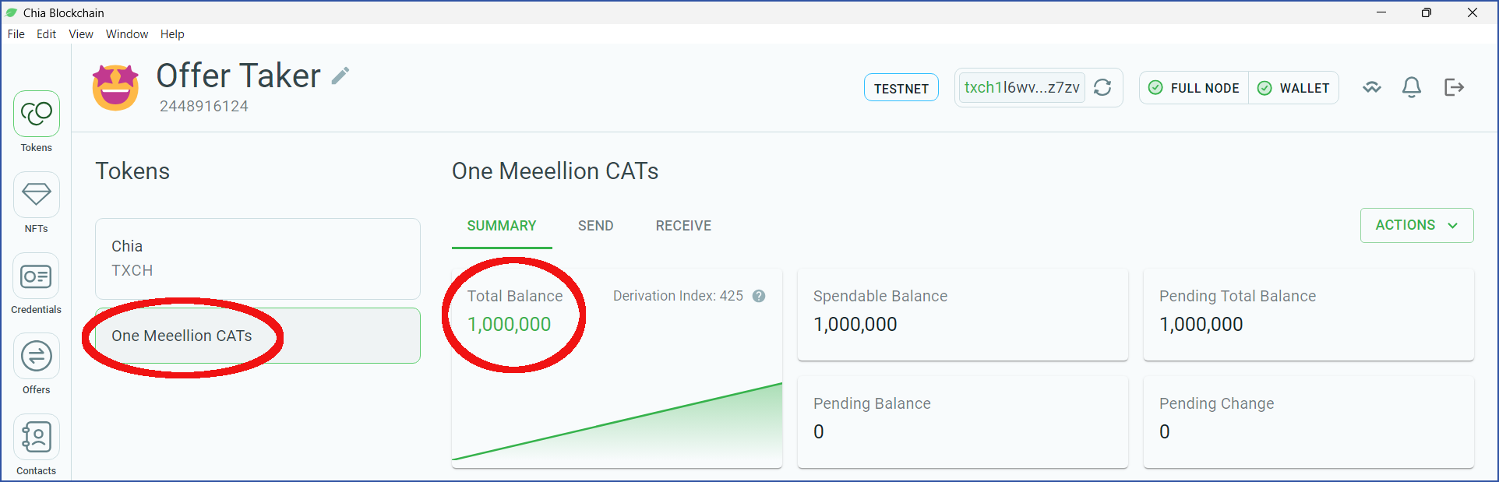The height and width of the screenshot is (482, 1499).
Task: Refresh the receive address
Action: pyautogui.click(x=1102, y=87)
